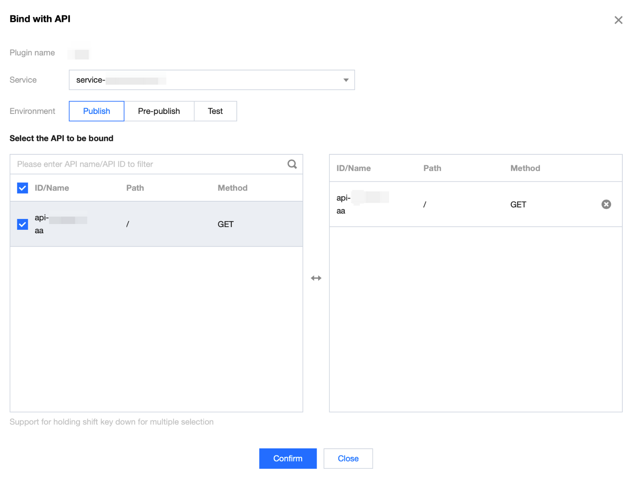Click the search magnifier icon
Screen dimensions: 632x478
292,164
